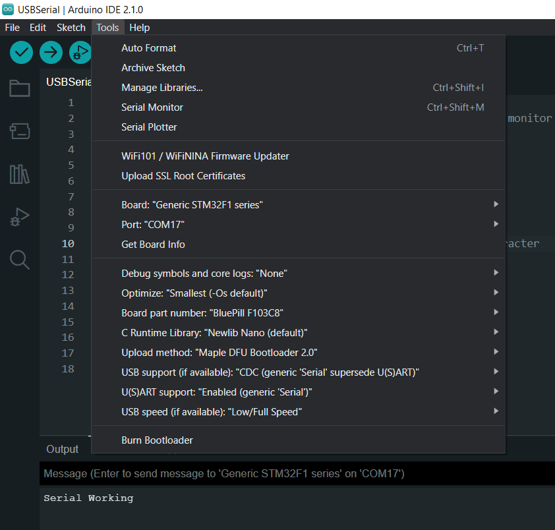Expand U(S)ART support submenu
Screen dimensions: 555x530
click(299, 393)
